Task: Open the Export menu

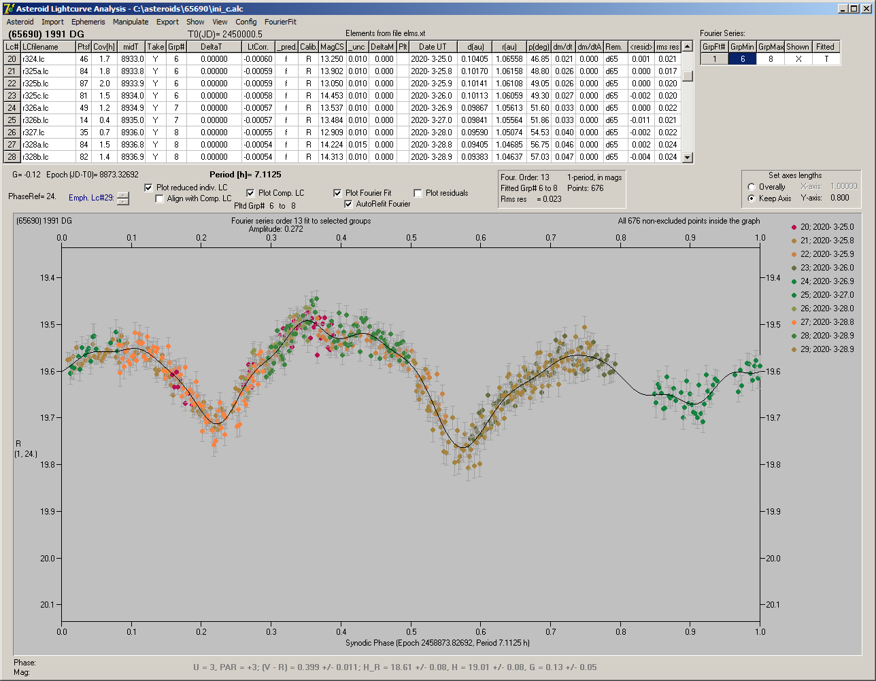Action: click(167, 22)
